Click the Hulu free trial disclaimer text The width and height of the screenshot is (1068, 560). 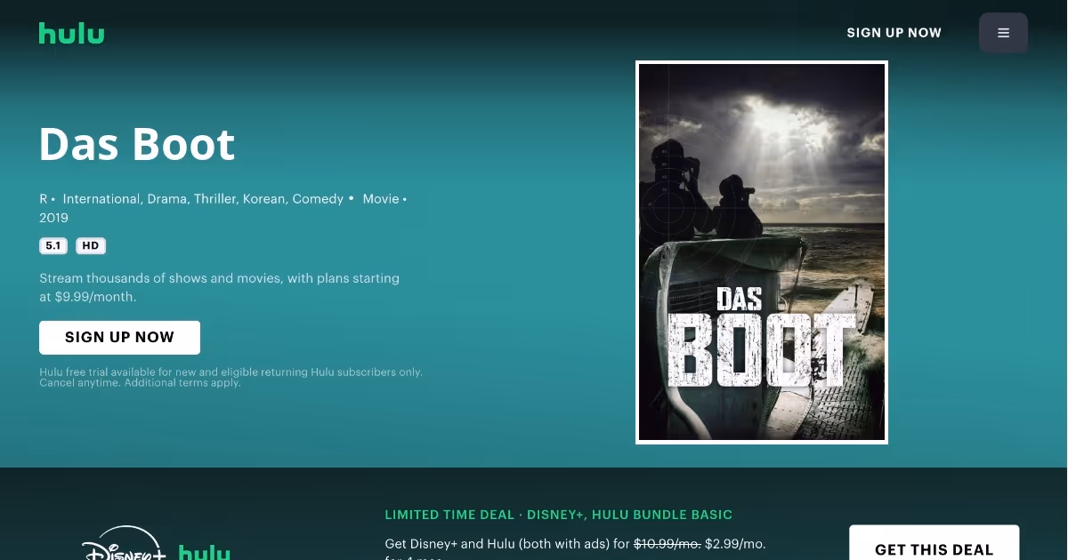point(231,377)
